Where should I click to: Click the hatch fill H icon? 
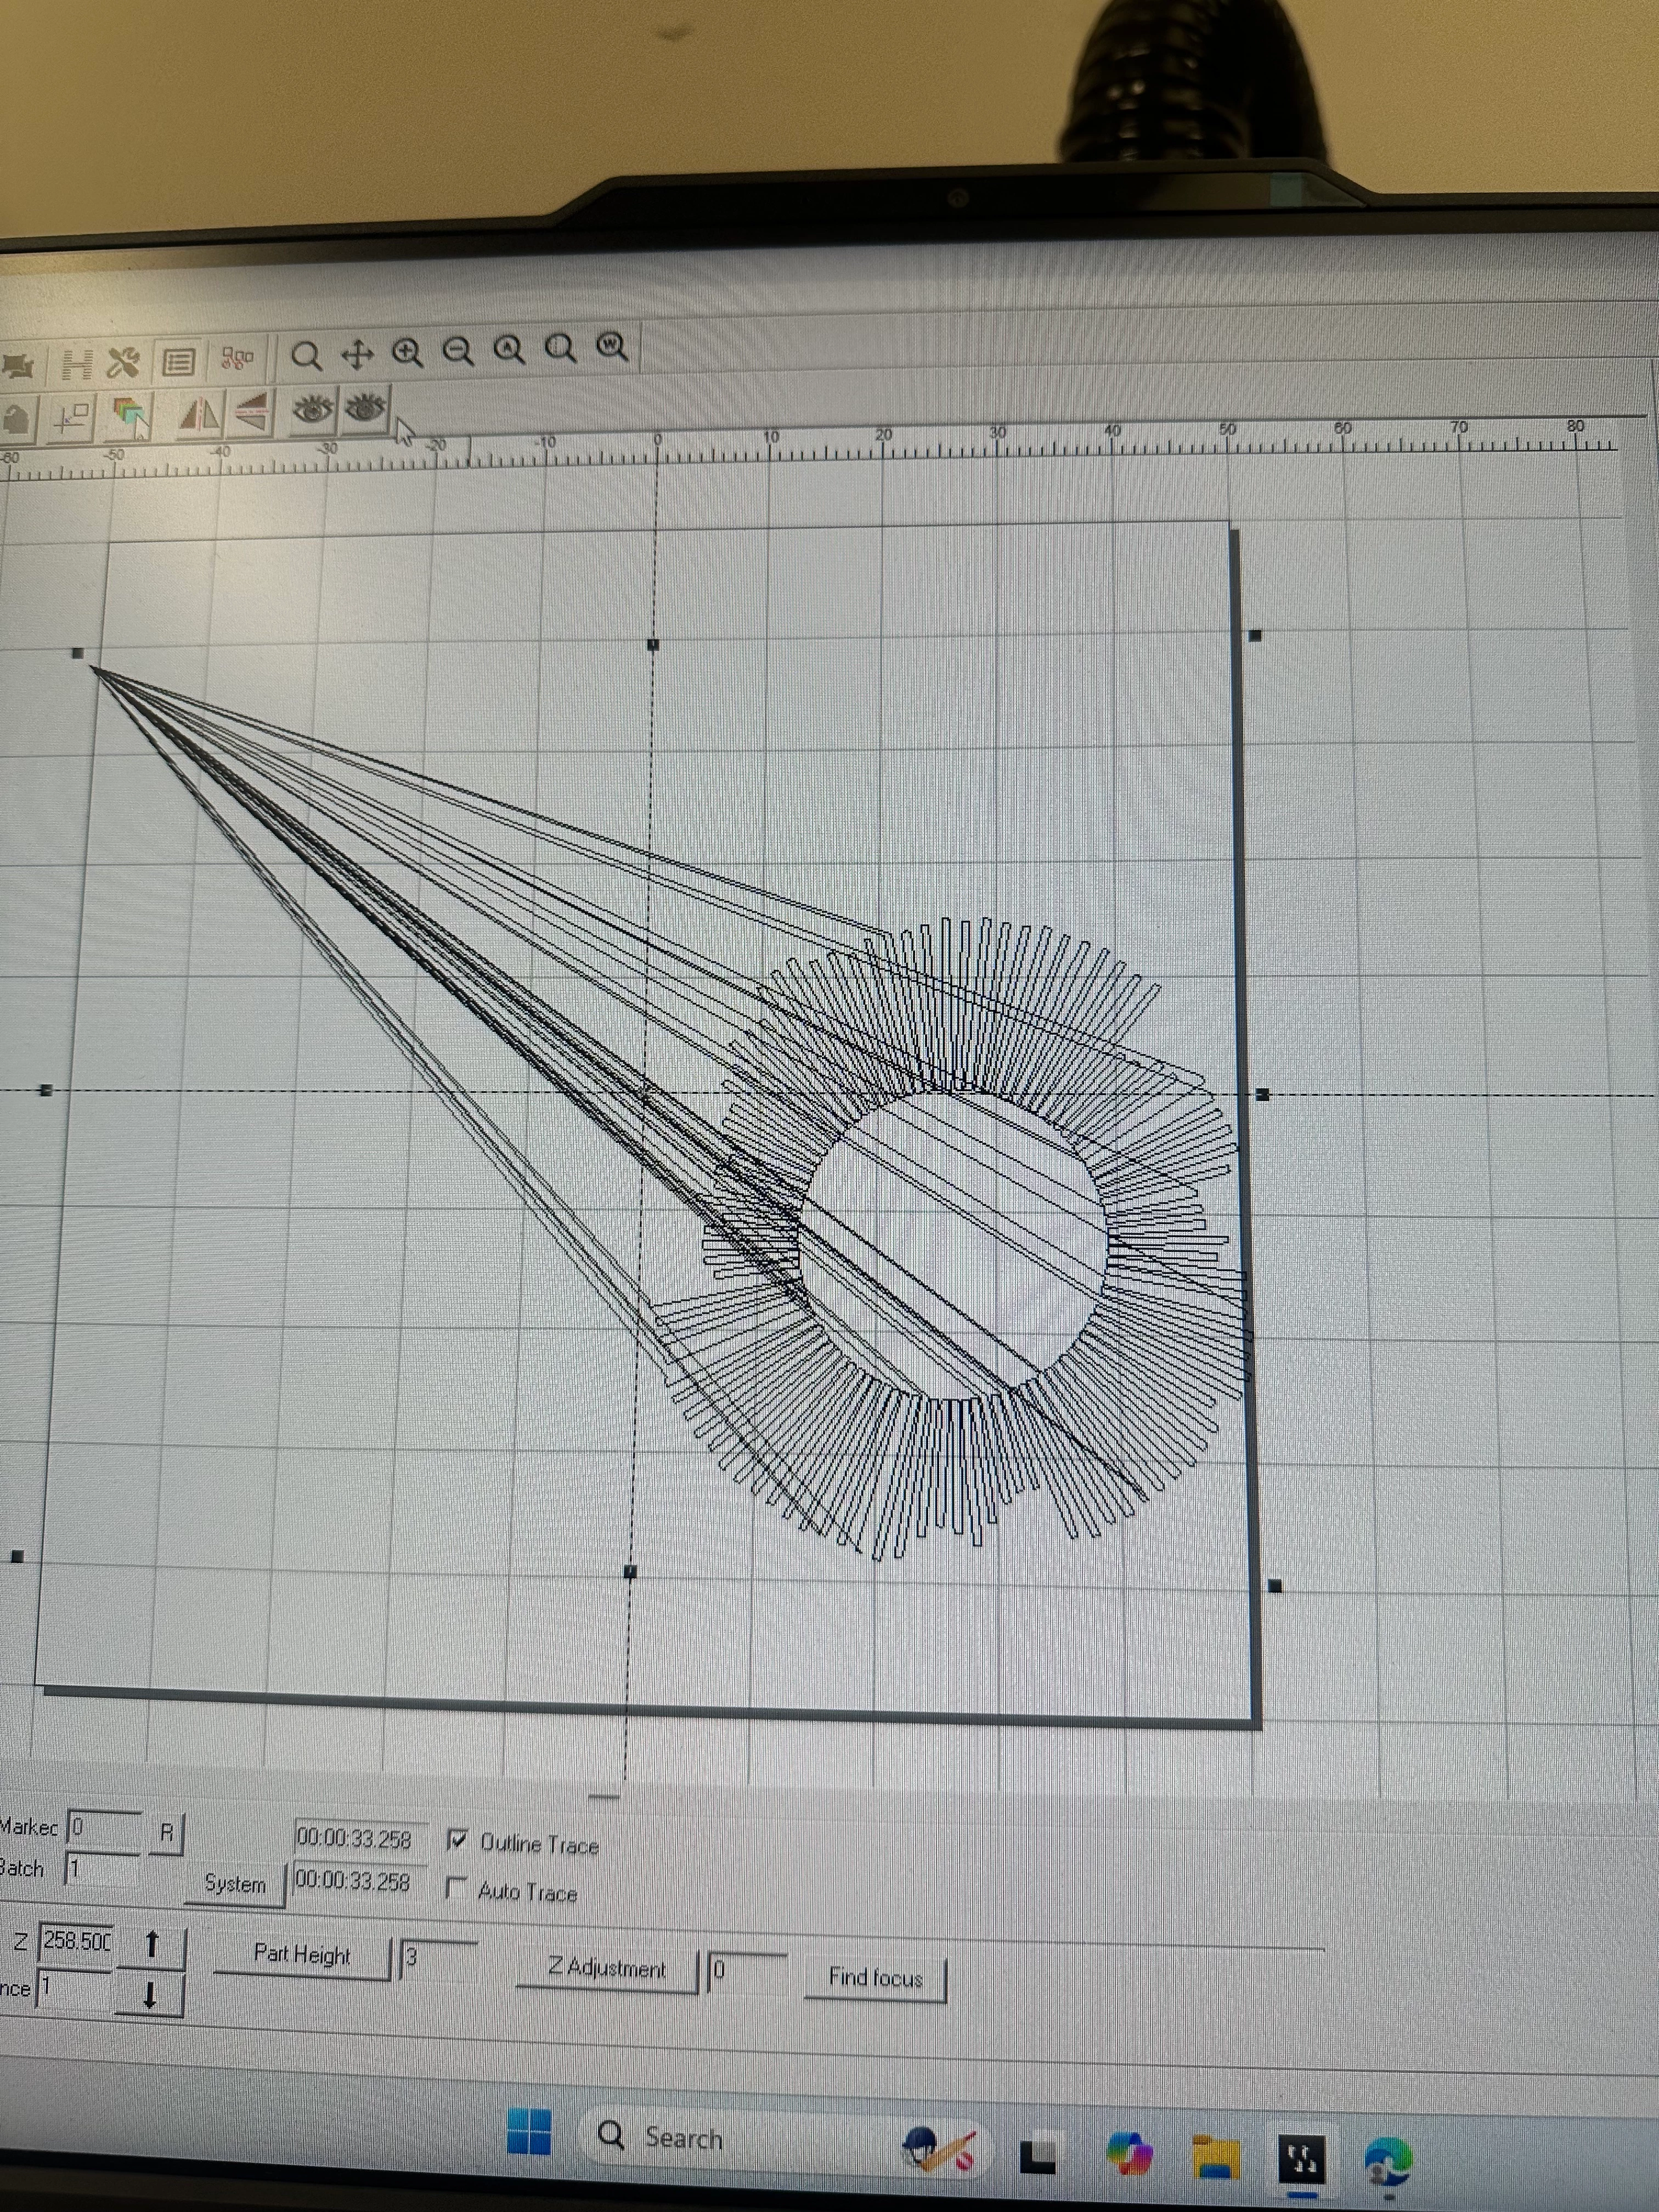coord(77,364)
